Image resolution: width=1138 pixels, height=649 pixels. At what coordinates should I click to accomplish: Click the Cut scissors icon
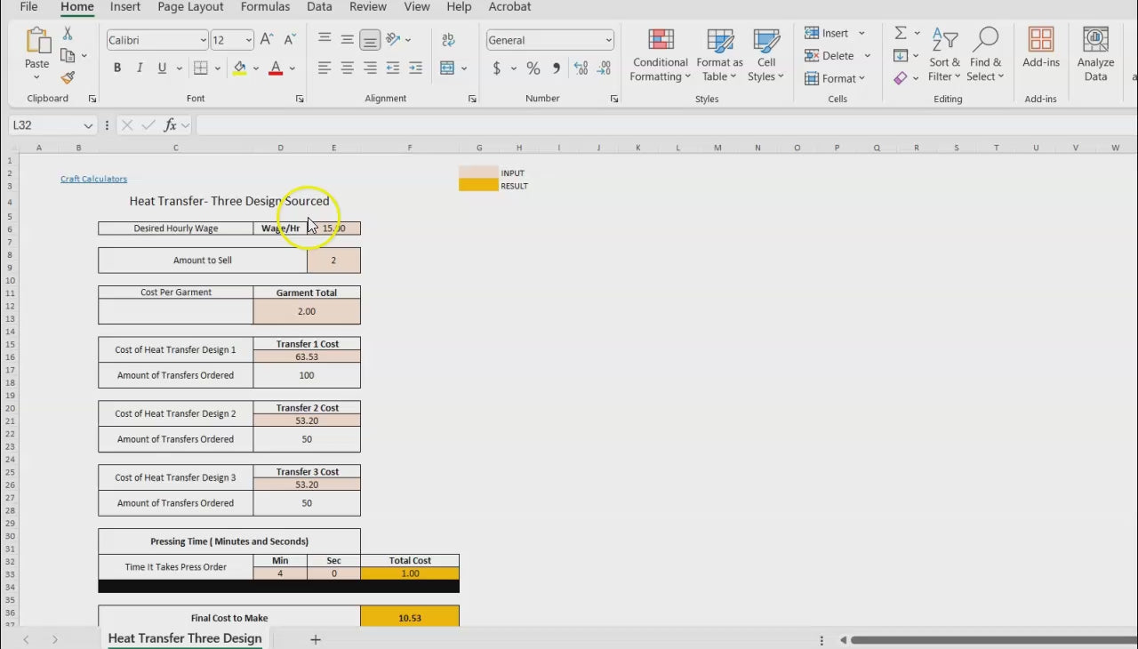point(68,34)
